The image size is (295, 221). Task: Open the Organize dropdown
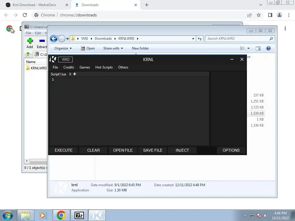tap(63, 48)
